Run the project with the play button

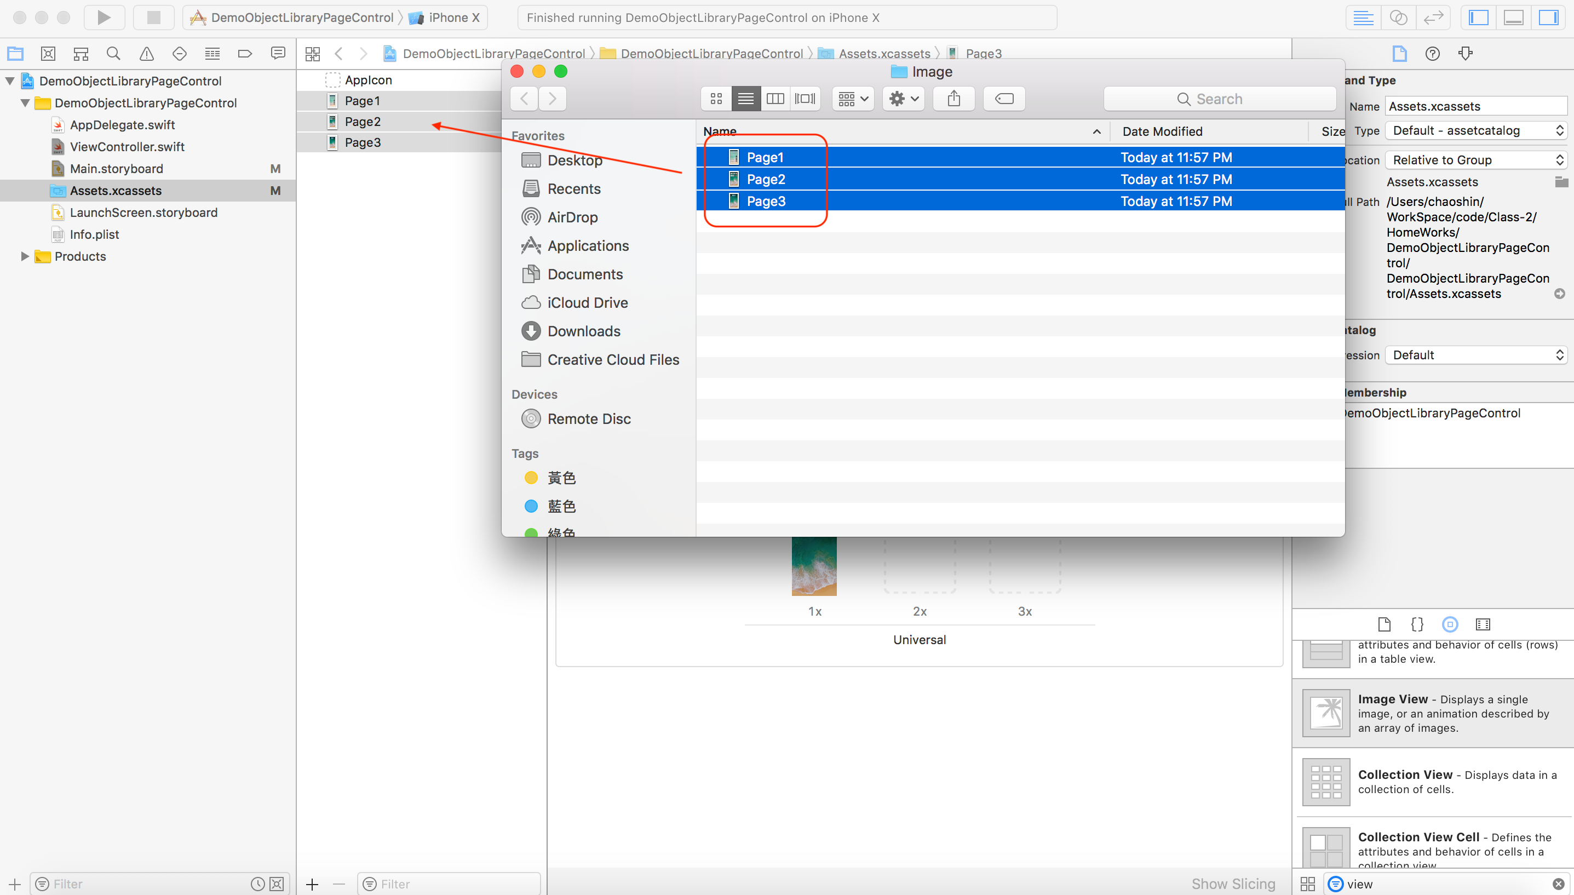(x=104, y=17)
